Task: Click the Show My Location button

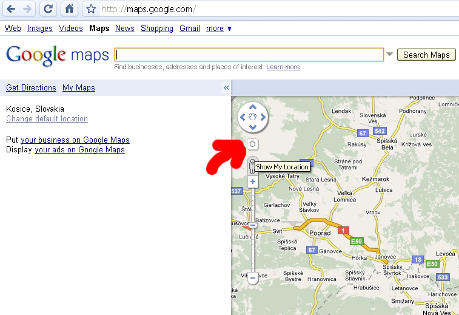Action: click(253, 144)
